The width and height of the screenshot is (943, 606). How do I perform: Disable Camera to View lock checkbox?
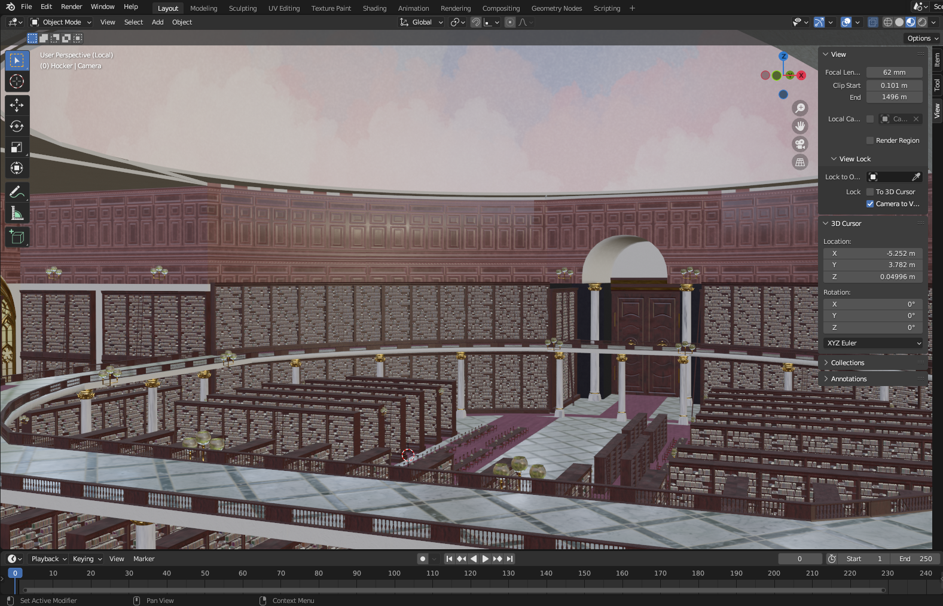point(870,204)
